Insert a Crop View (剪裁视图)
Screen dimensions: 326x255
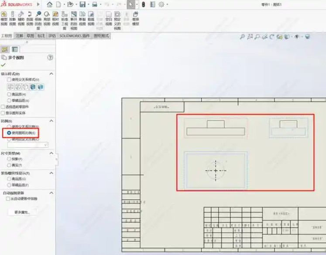pos(91,19)
